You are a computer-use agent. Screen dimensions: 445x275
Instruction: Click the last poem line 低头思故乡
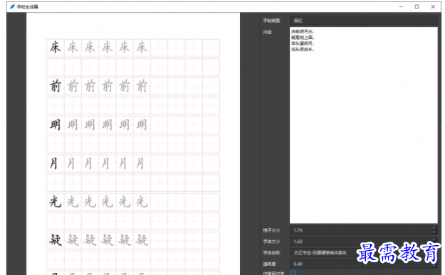[303, 49]
